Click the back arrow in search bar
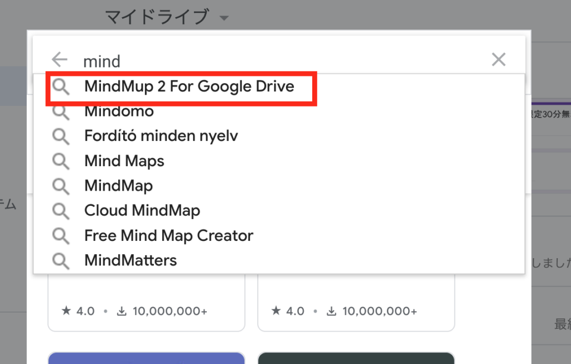The width and height of the screenshot is (571, 364). coord(60,59)
